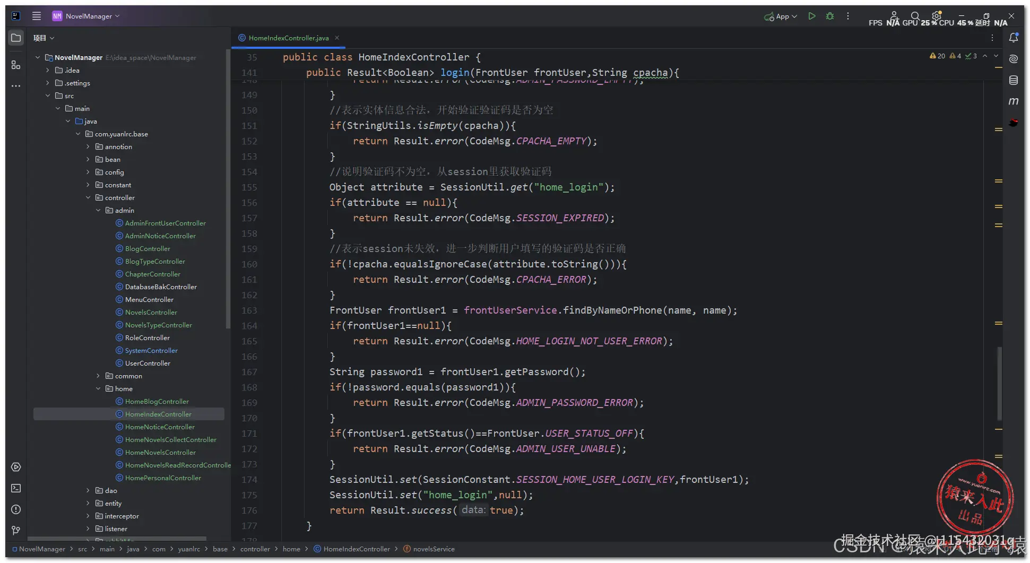Open the AI Assistant spiral icon
Image resolution: width=1030 pixels, height=563 pixels.
pyautogui.click(x=1014, y=59)
